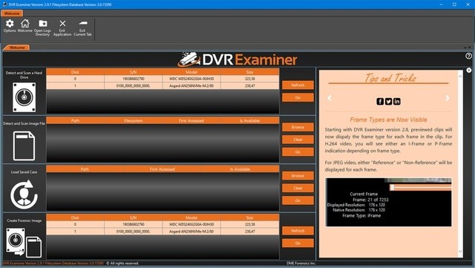Refresh the Detect and Scan hard drive list

click(298, 85)
